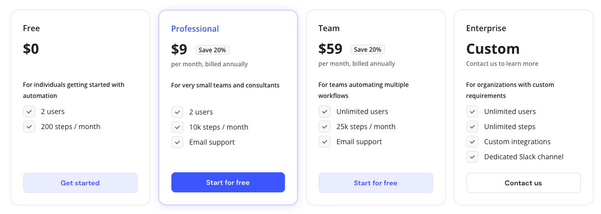
Task: Select the Professional plan title
Action: 195,29
